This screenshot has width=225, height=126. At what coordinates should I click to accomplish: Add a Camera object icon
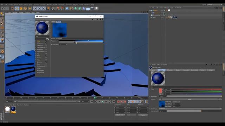point(92,8)
